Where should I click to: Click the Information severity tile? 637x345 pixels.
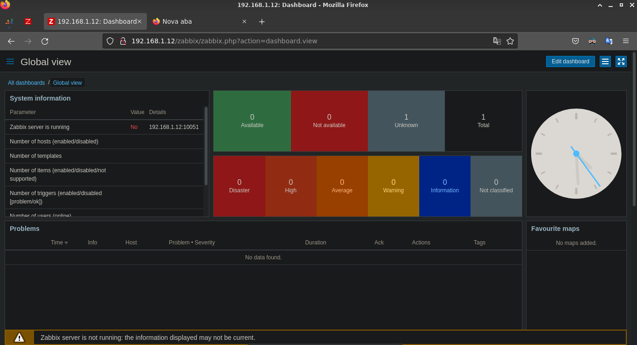(x=445, y=186)
